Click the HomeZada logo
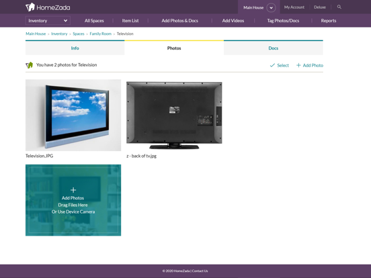This screenshot has width=371, height=278. 48,7
